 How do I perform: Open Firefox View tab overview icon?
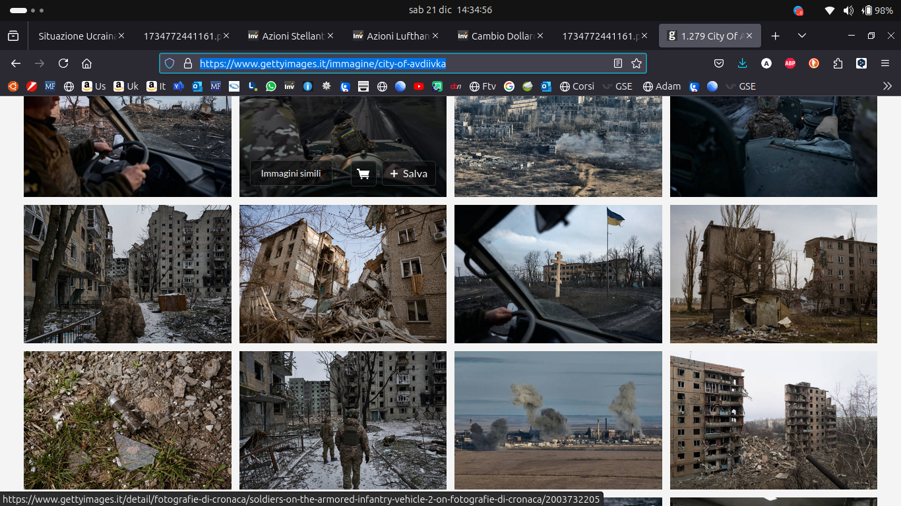(x=13, y=36)
